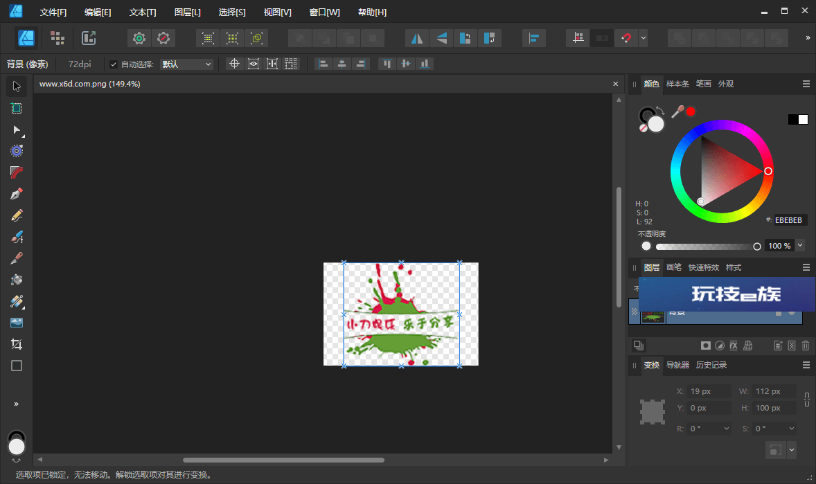Toggle Hide Selection While Dragging button

click(x=254, y=64)
